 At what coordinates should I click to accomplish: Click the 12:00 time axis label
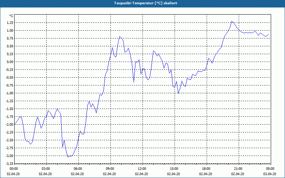click(x=143, y=169)
